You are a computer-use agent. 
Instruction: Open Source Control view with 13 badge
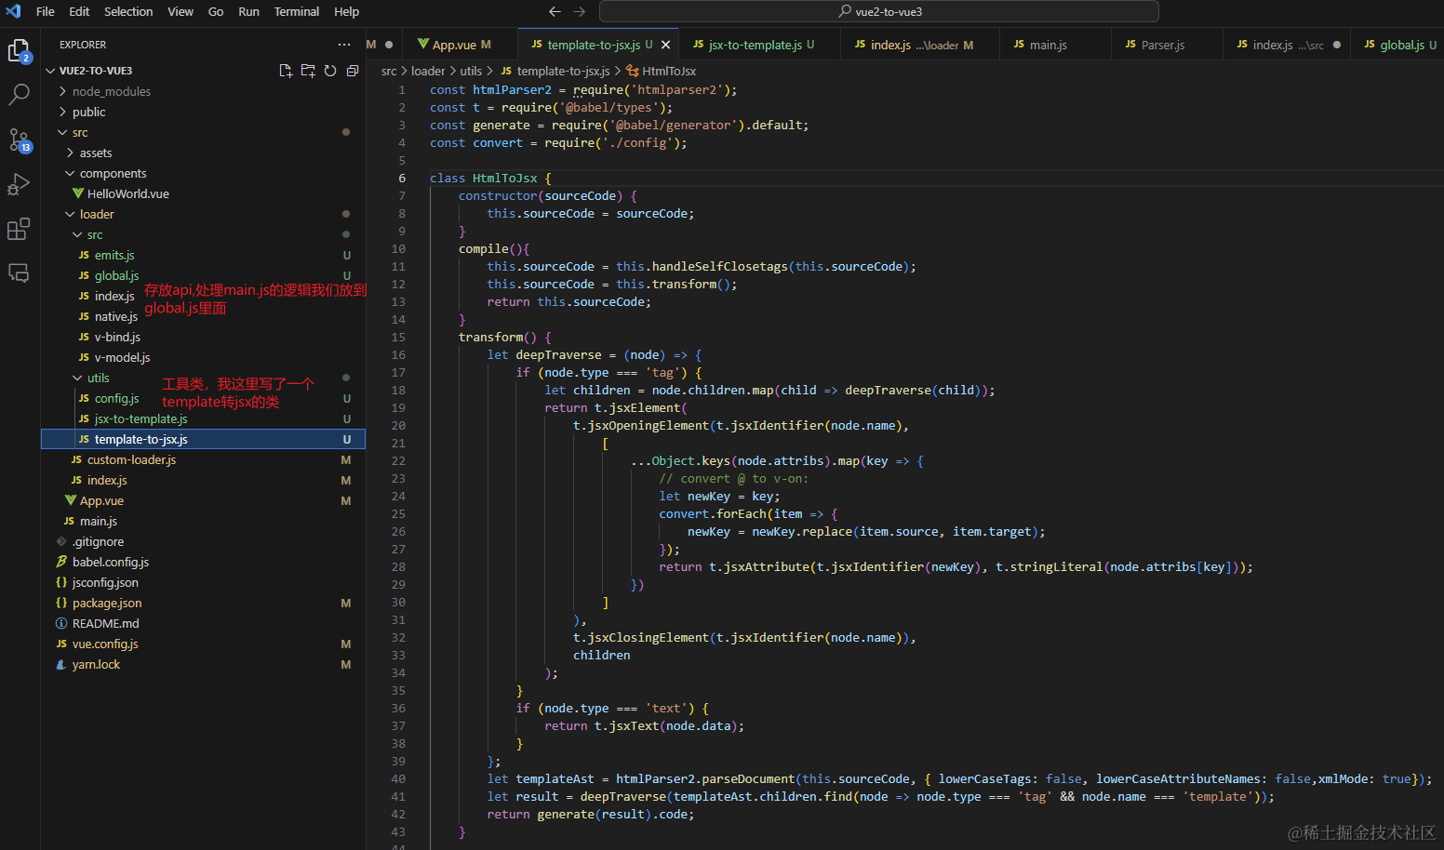[x=19, y=140]
